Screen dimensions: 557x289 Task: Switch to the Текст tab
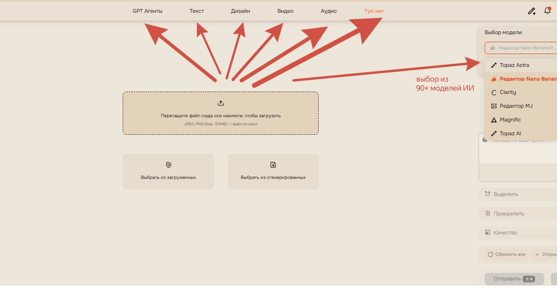196,11
